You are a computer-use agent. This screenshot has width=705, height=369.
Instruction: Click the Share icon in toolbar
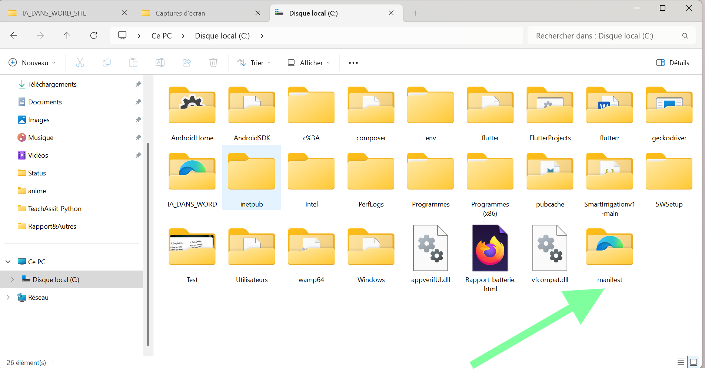187,63
